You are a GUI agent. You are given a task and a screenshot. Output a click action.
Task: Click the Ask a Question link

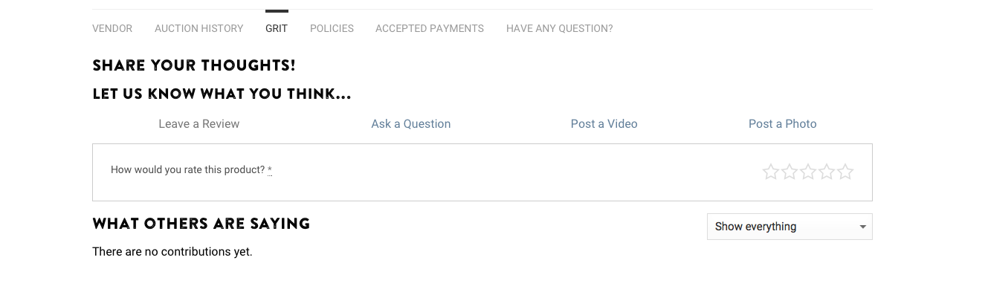(411, 124)
